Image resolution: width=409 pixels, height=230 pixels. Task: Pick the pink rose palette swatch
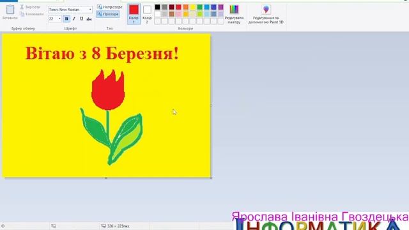click(179, 14)
